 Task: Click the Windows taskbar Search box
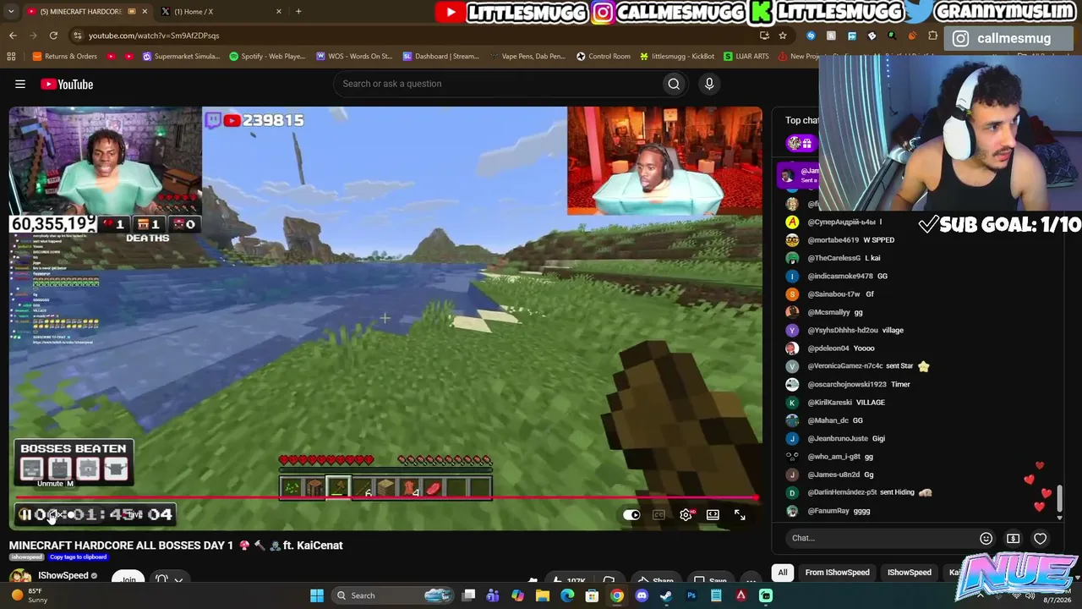click(x=393, y=595)
